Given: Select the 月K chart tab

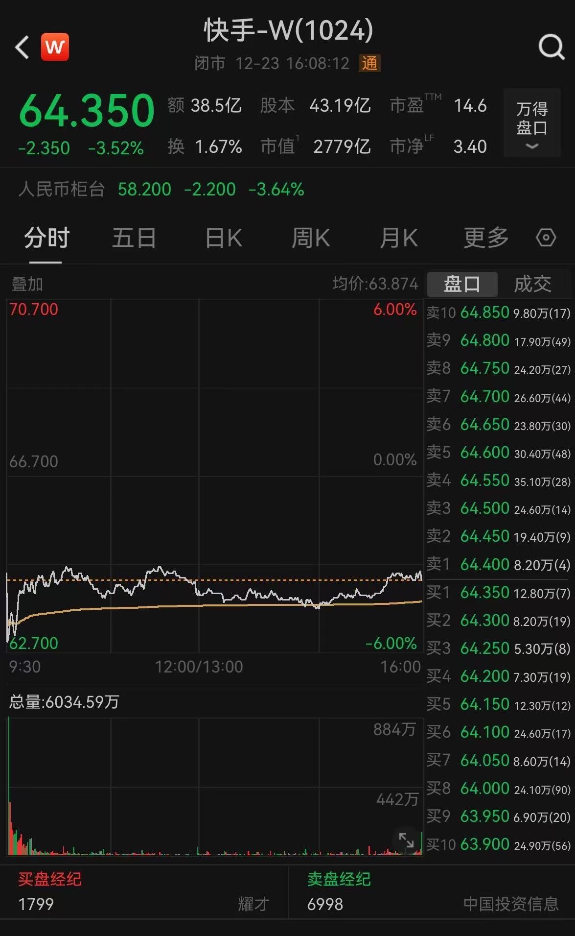Looking at the screenshot, I should [x=399, y=239].
